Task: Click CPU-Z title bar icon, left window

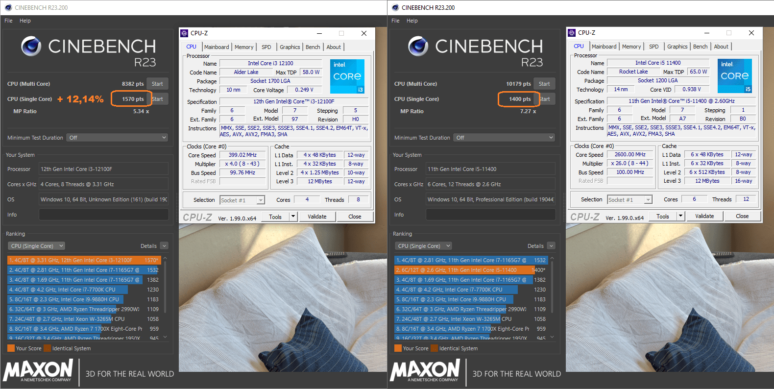Action: 185,33
